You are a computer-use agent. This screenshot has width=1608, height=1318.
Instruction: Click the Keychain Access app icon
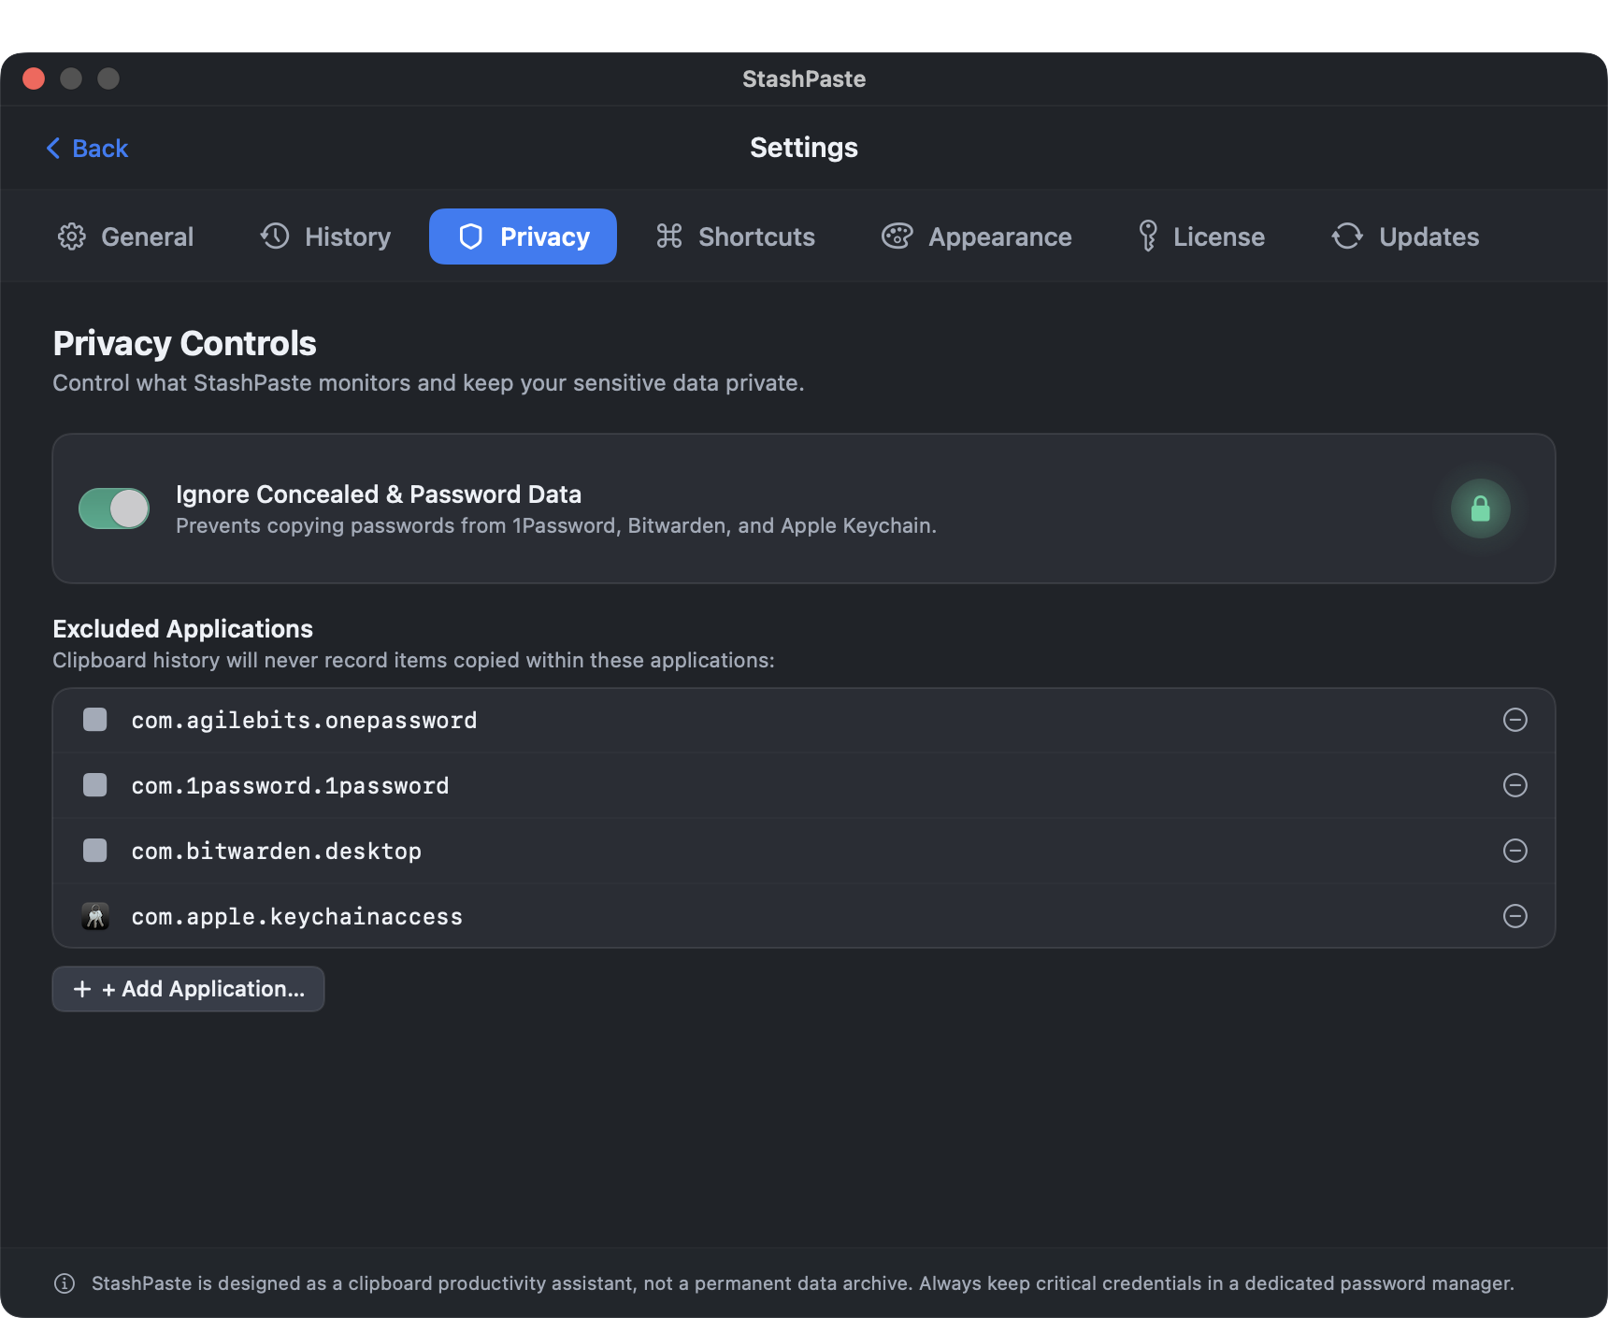click(95, 916)
